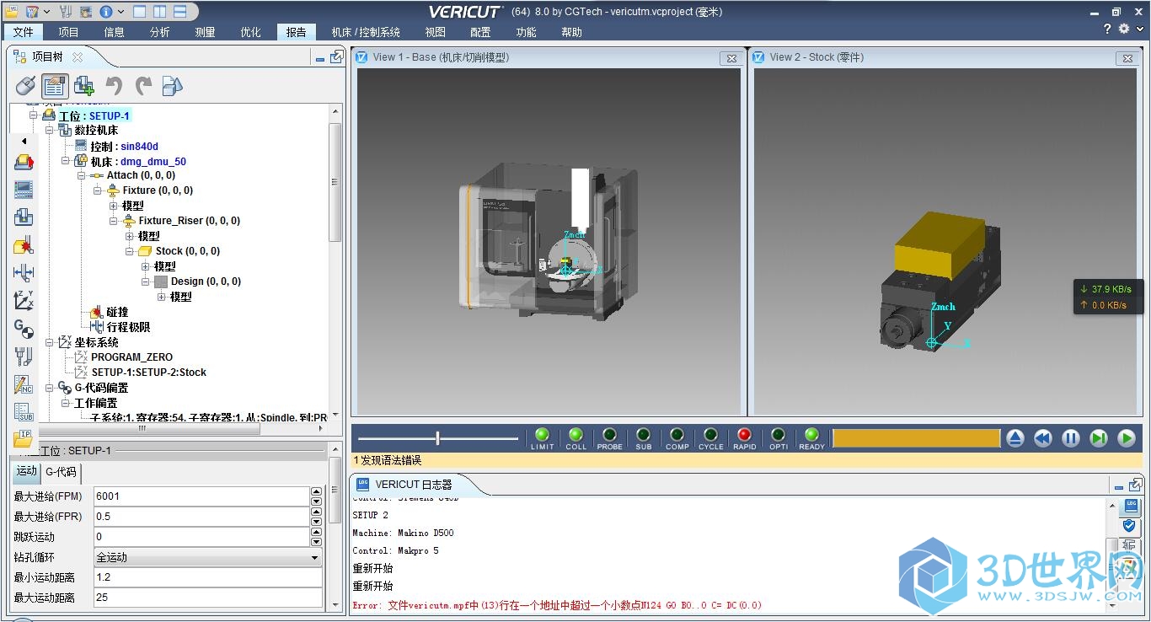Click the models shapes icon in project tree toolbar

click(x=172, y=85)
